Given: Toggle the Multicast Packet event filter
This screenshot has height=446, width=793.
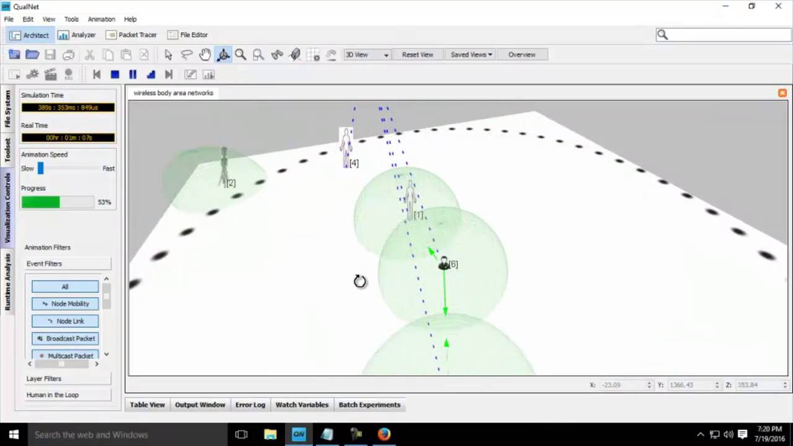Looking at the screenshot, I should click(x=65, y=355).
